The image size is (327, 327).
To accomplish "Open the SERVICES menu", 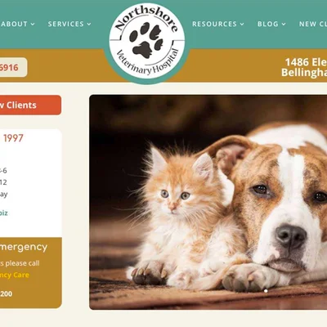I will [69, 24].
